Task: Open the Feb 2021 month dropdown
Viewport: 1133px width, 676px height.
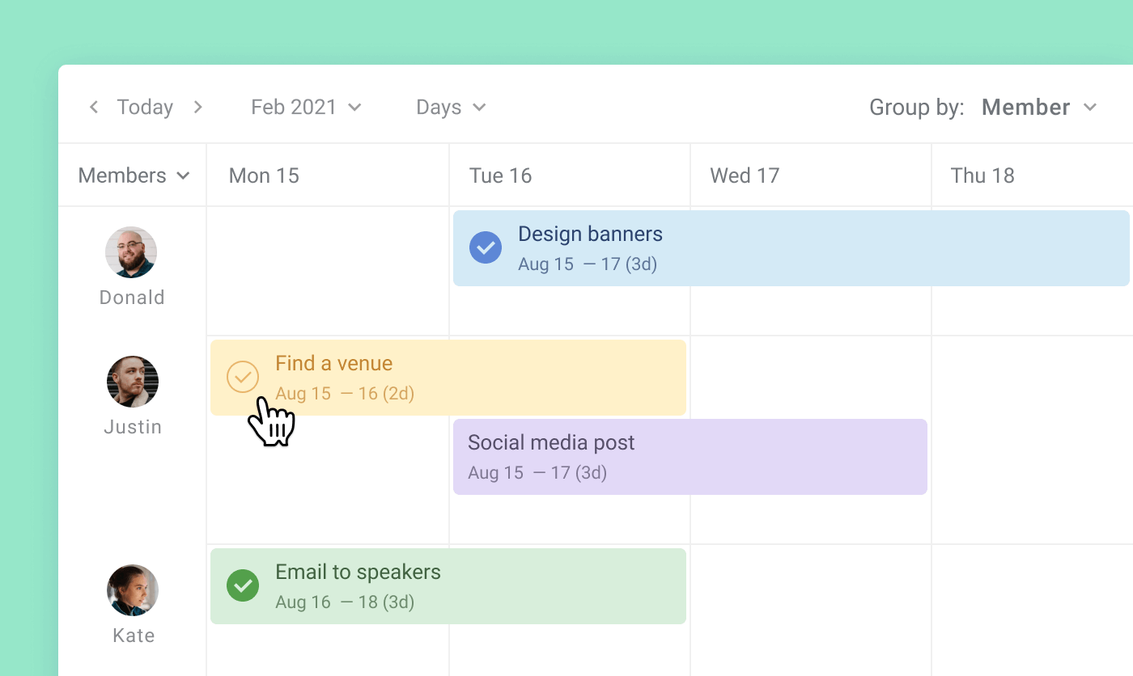Action: (x=306, y=108)
